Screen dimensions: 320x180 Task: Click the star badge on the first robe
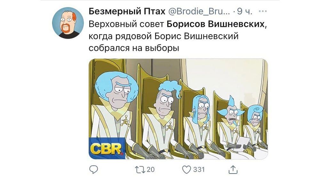click(x=125, y=121)
